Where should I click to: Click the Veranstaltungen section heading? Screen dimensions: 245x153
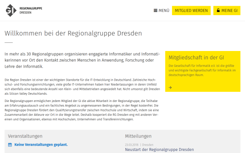click(25, 136)
